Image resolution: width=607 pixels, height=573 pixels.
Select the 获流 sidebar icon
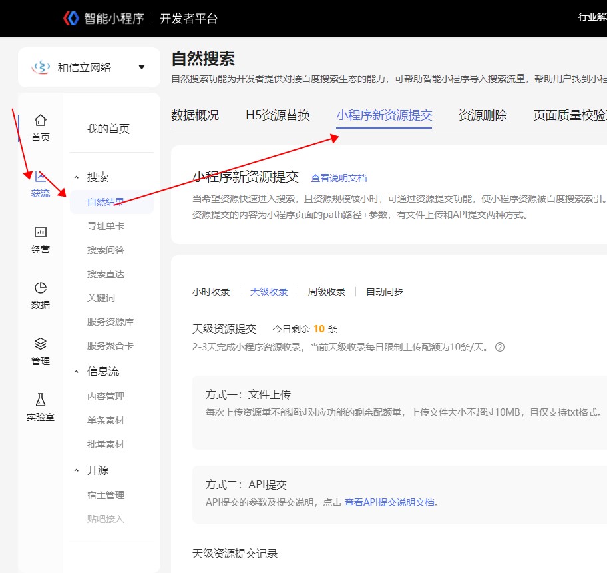pyautogui.click(x=40, y=177)
